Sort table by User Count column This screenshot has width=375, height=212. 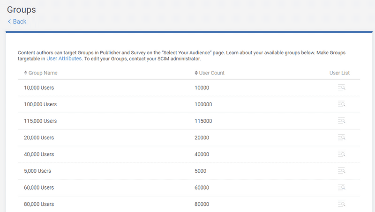point(210,73)
